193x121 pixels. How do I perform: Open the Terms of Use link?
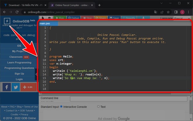point(31,107)
